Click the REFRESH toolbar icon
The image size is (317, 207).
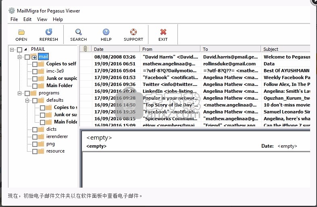49,32
